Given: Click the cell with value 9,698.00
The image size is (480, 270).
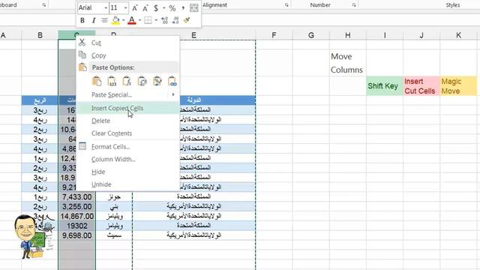Looking at the screenshot, I should coord(76,235).
